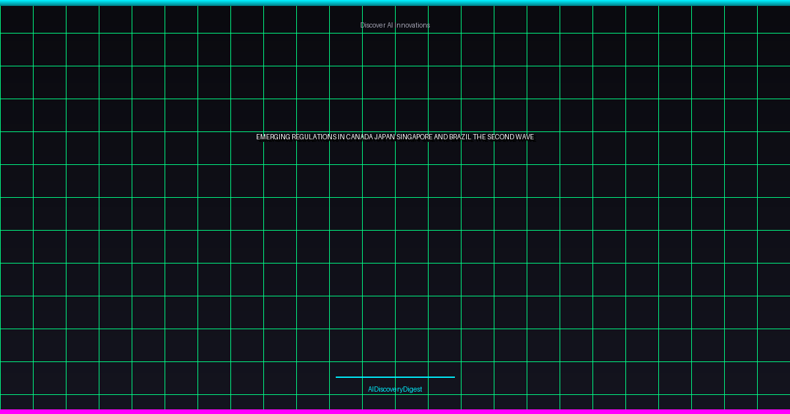790x414 pixels.
Task: Click the word CANADA in the headline
Action: point(359,137)
